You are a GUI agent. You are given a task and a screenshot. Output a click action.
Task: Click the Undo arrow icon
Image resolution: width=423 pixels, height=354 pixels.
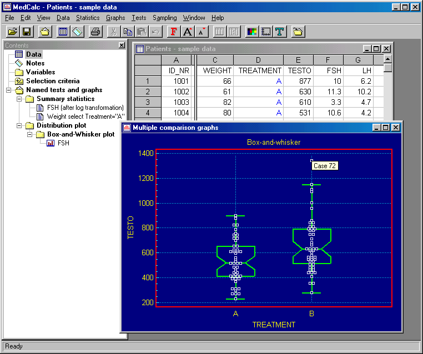pos(155,32)
